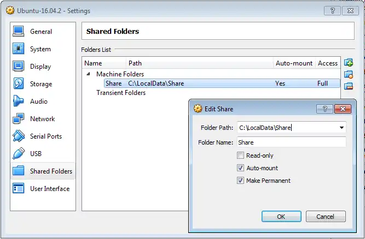Click the Storage disk icon
Viewport: 365px width, 239px height.
[x=19, y=84]
